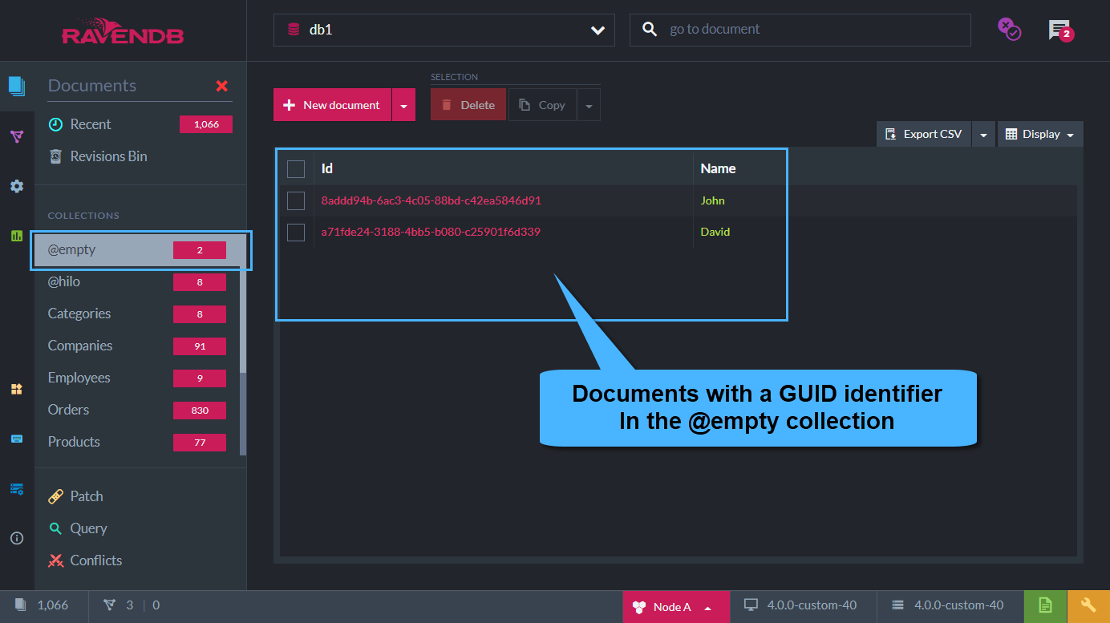Click client version 4.0.0-custom-40 monitor entry

click(800, 606)
